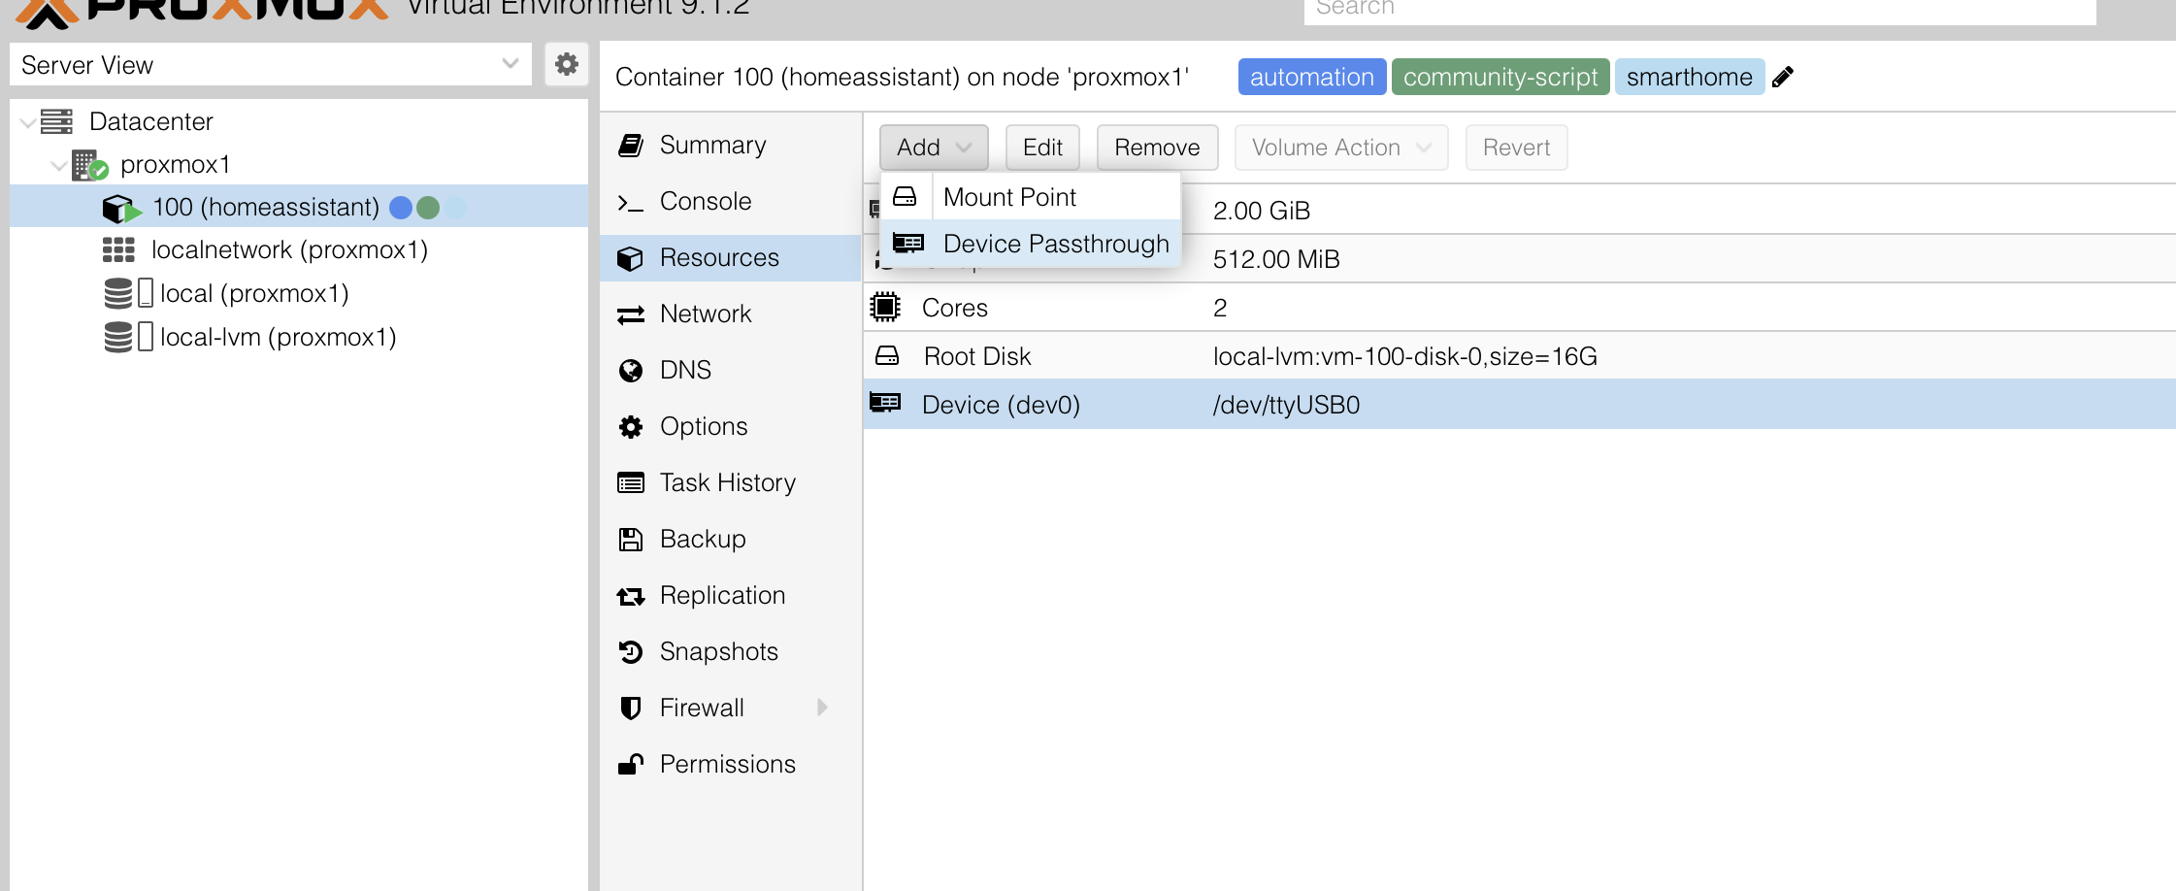Click the Edit button
Image resolution: width=2176 pixels, height=891 pixels.
[1042, 148]
